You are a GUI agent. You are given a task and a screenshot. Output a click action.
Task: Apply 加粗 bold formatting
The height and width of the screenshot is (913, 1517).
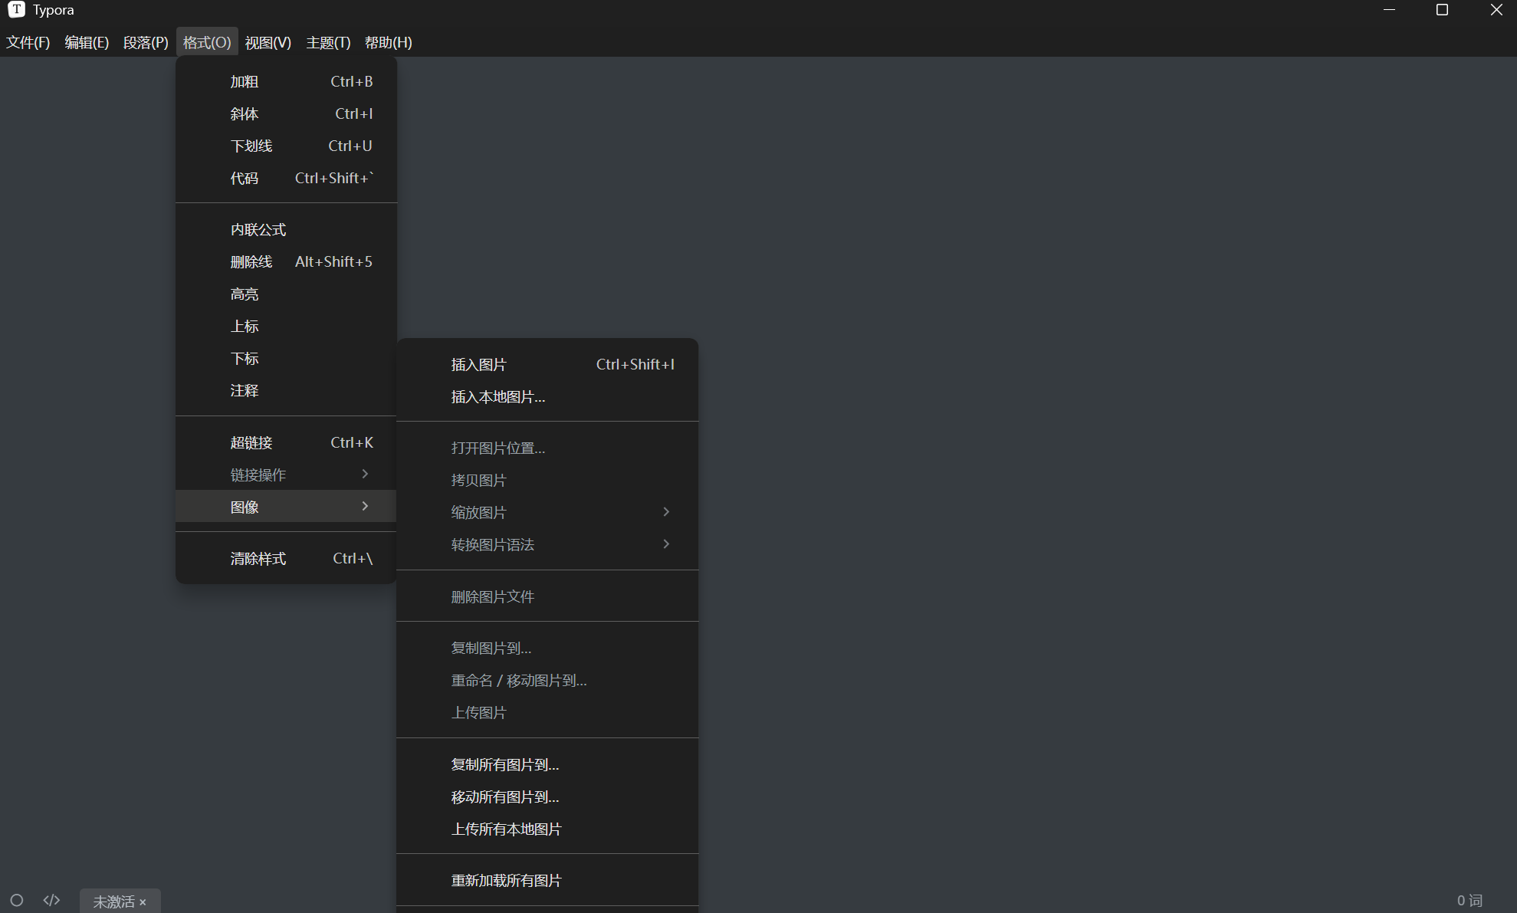[x=245, y=81]
